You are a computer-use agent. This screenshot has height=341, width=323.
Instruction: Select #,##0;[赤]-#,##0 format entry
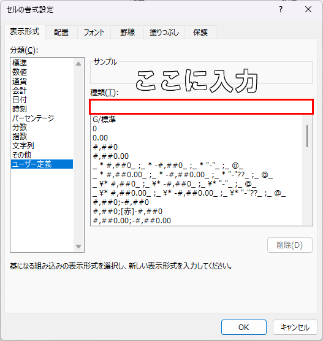[x=197, y=212]
